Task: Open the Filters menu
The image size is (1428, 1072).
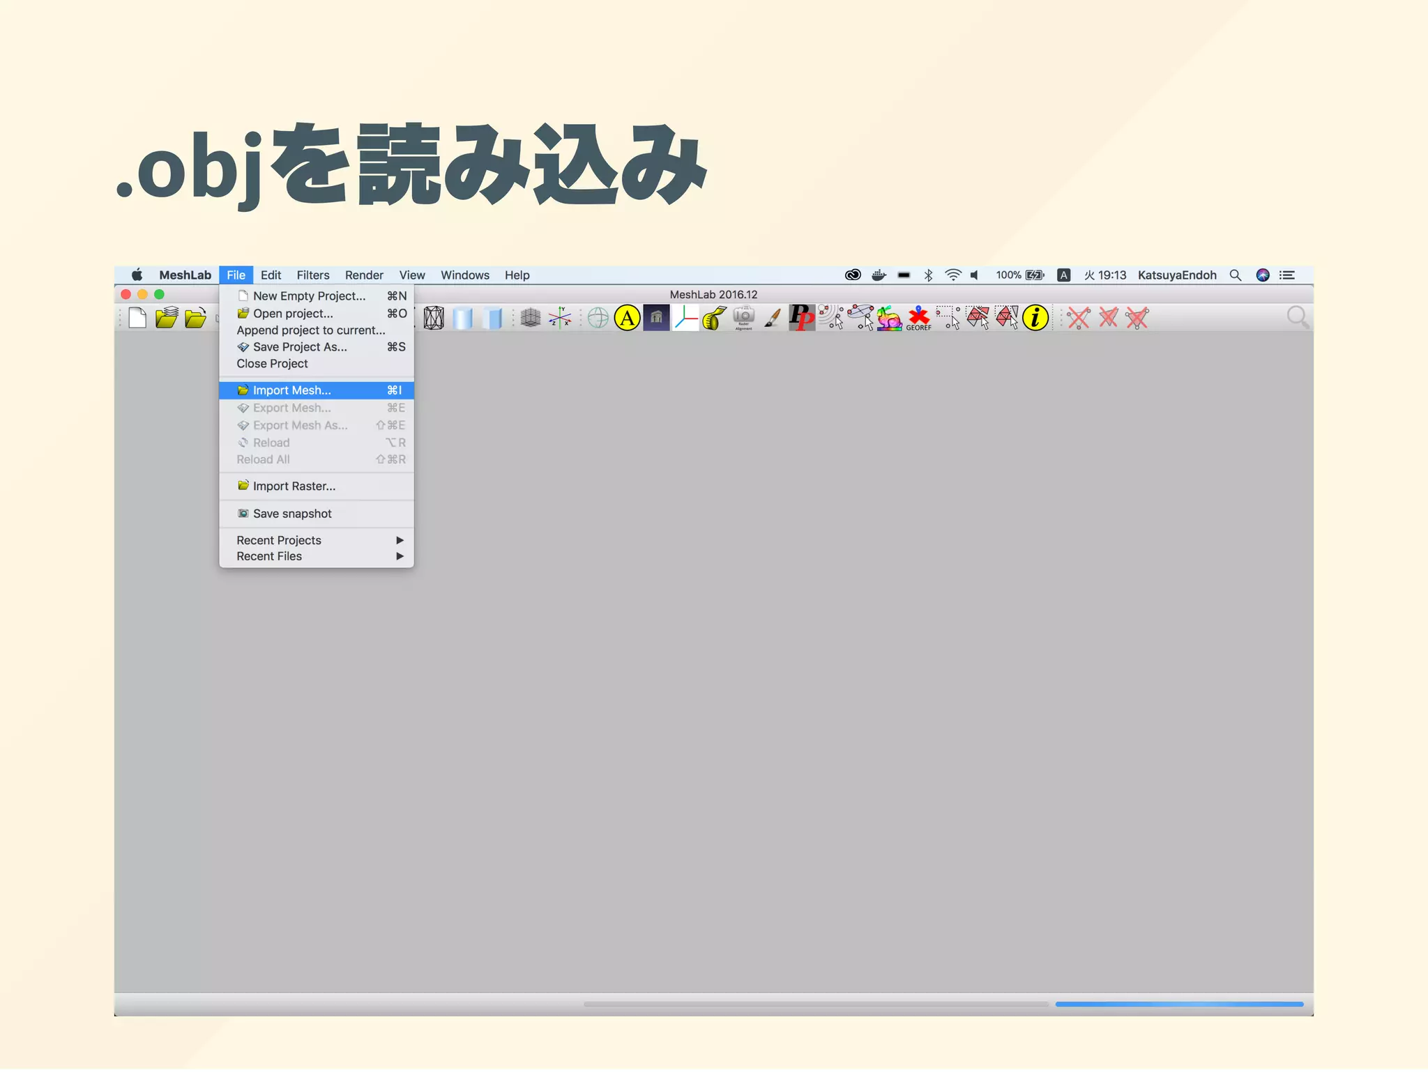Action: coord(313,275)
